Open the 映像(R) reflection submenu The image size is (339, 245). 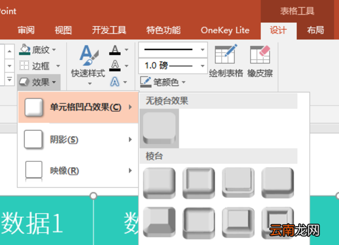[78, 171]
